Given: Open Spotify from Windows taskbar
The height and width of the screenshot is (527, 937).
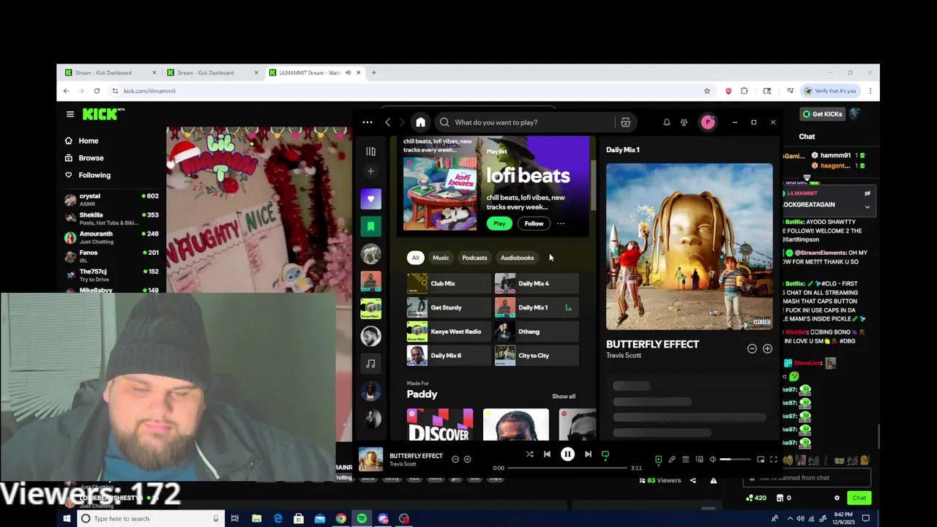Looking at the screenshot, I should point(362,519).
